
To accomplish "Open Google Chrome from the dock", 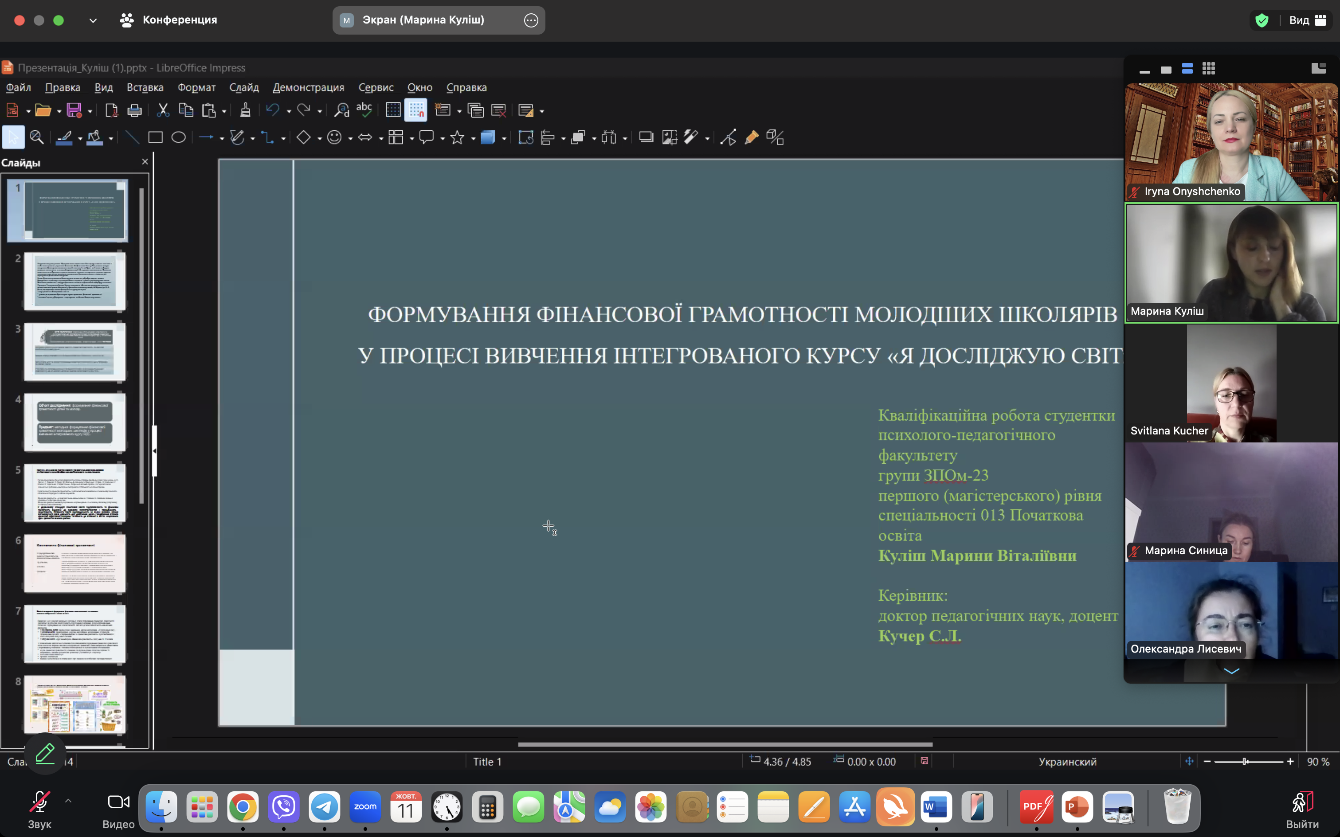I will point(243,806).
